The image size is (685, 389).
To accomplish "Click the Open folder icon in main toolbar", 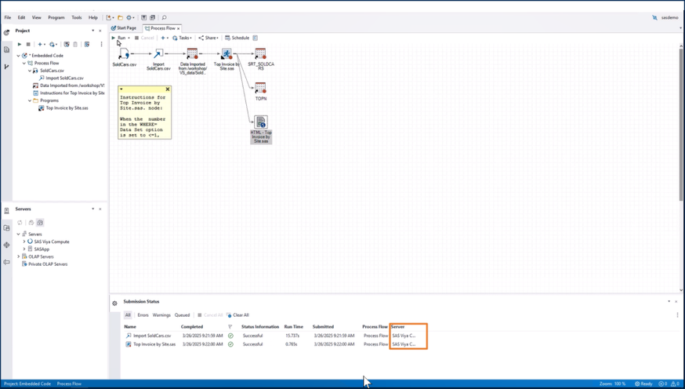I will [120, 17].
